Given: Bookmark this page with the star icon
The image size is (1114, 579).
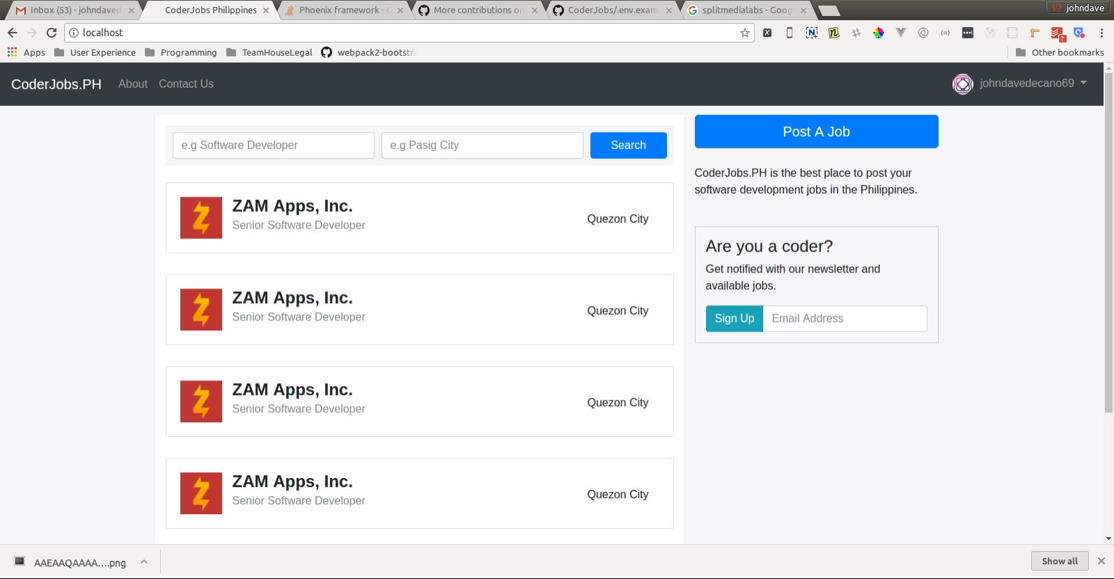Looking at the screenshot, I should click(745, 33).
